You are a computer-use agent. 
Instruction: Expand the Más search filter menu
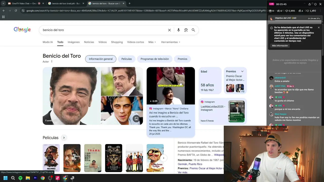click(152, 42)
